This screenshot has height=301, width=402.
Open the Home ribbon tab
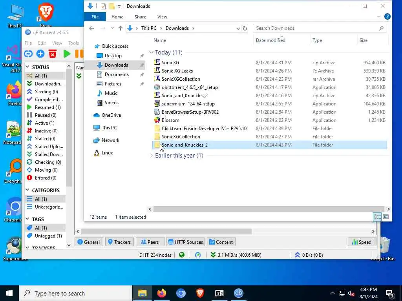(x=117, y=16)
